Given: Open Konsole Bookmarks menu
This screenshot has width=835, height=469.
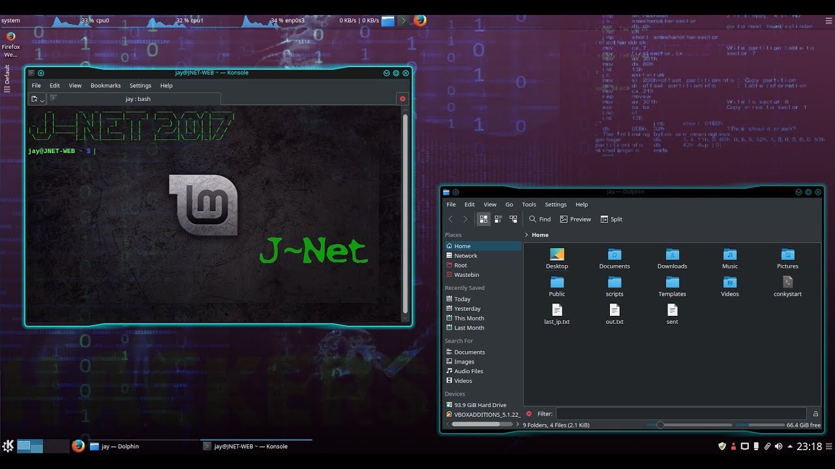Looking at the screenshot, I should 106,85.
